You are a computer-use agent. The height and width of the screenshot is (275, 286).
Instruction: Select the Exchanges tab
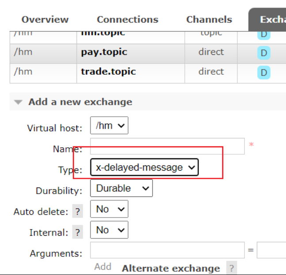pyautogui.click(x=271, y=19)
